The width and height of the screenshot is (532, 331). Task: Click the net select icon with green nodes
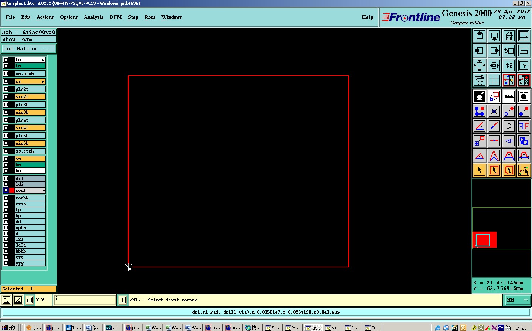(524, 170)
